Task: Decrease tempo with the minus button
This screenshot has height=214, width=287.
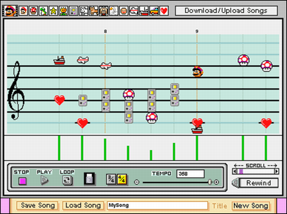Action: pos(137,182)
